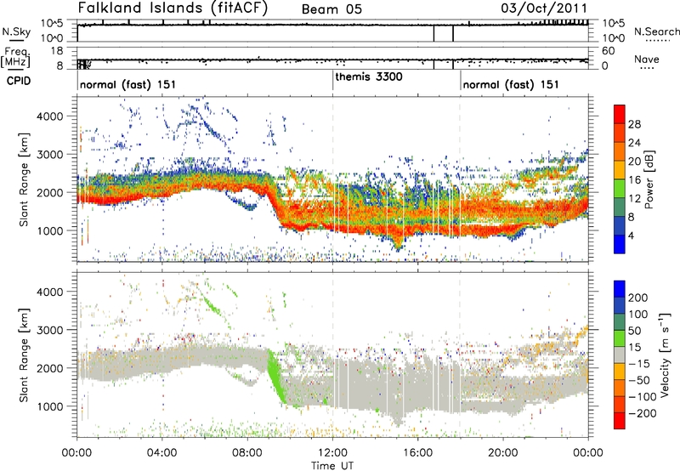
Task: Click the '18' tick on frequency axis
Action: coord(57,51)
